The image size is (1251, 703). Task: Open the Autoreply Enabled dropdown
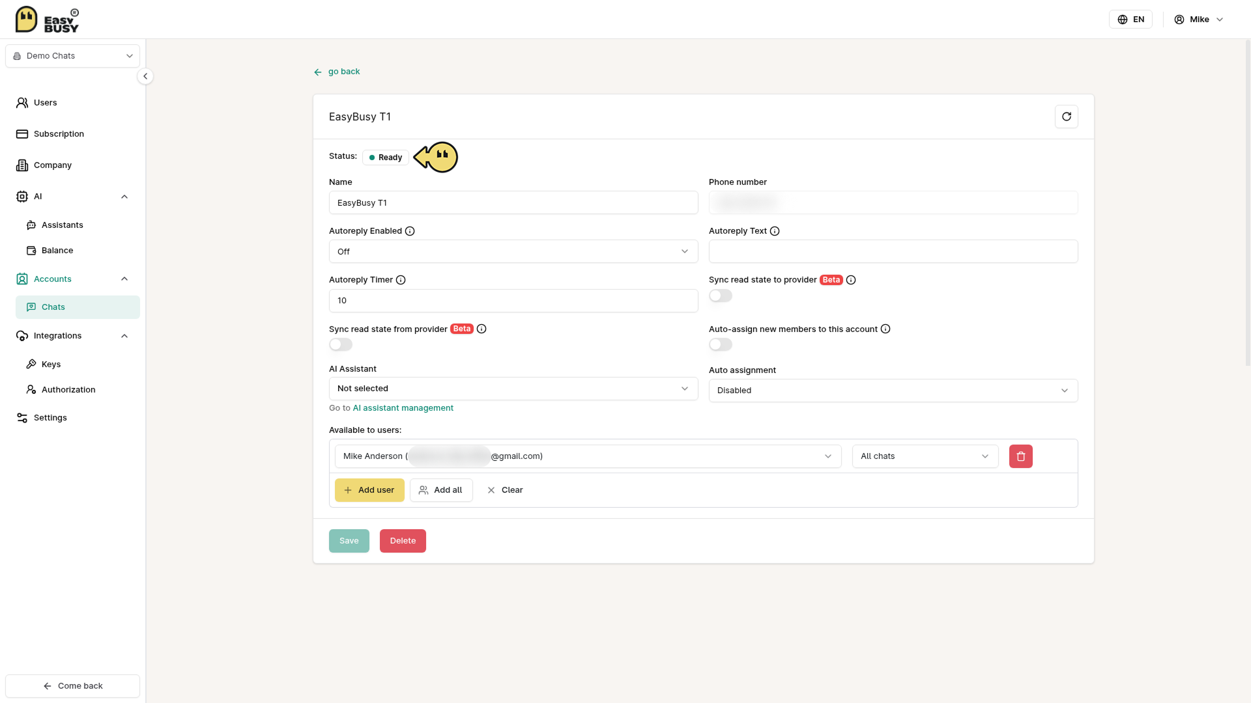tap(513, 251)
